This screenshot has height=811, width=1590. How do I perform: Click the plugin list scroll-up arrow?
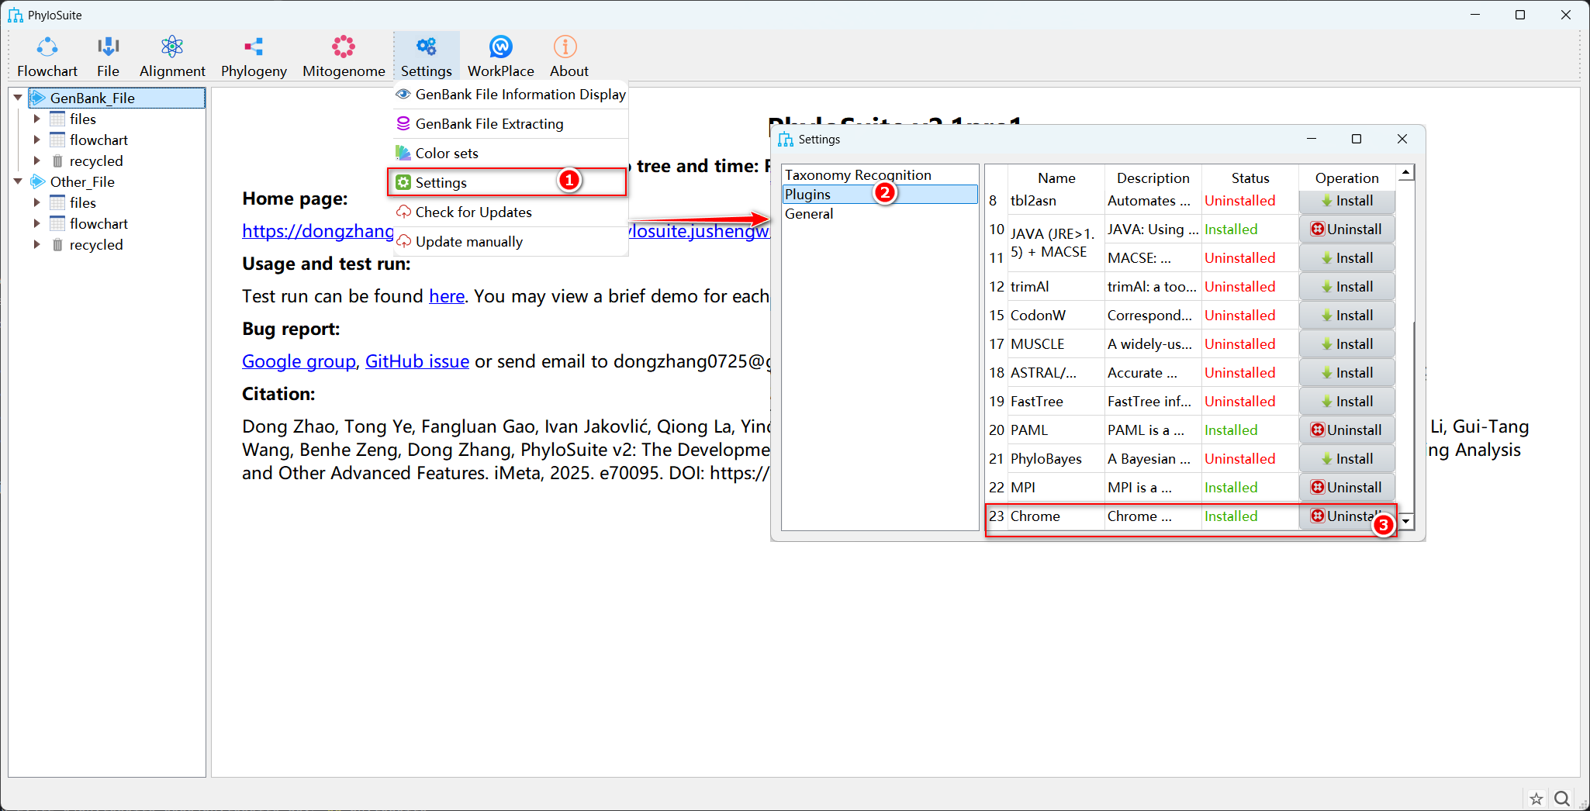[x=1405, y=173]
